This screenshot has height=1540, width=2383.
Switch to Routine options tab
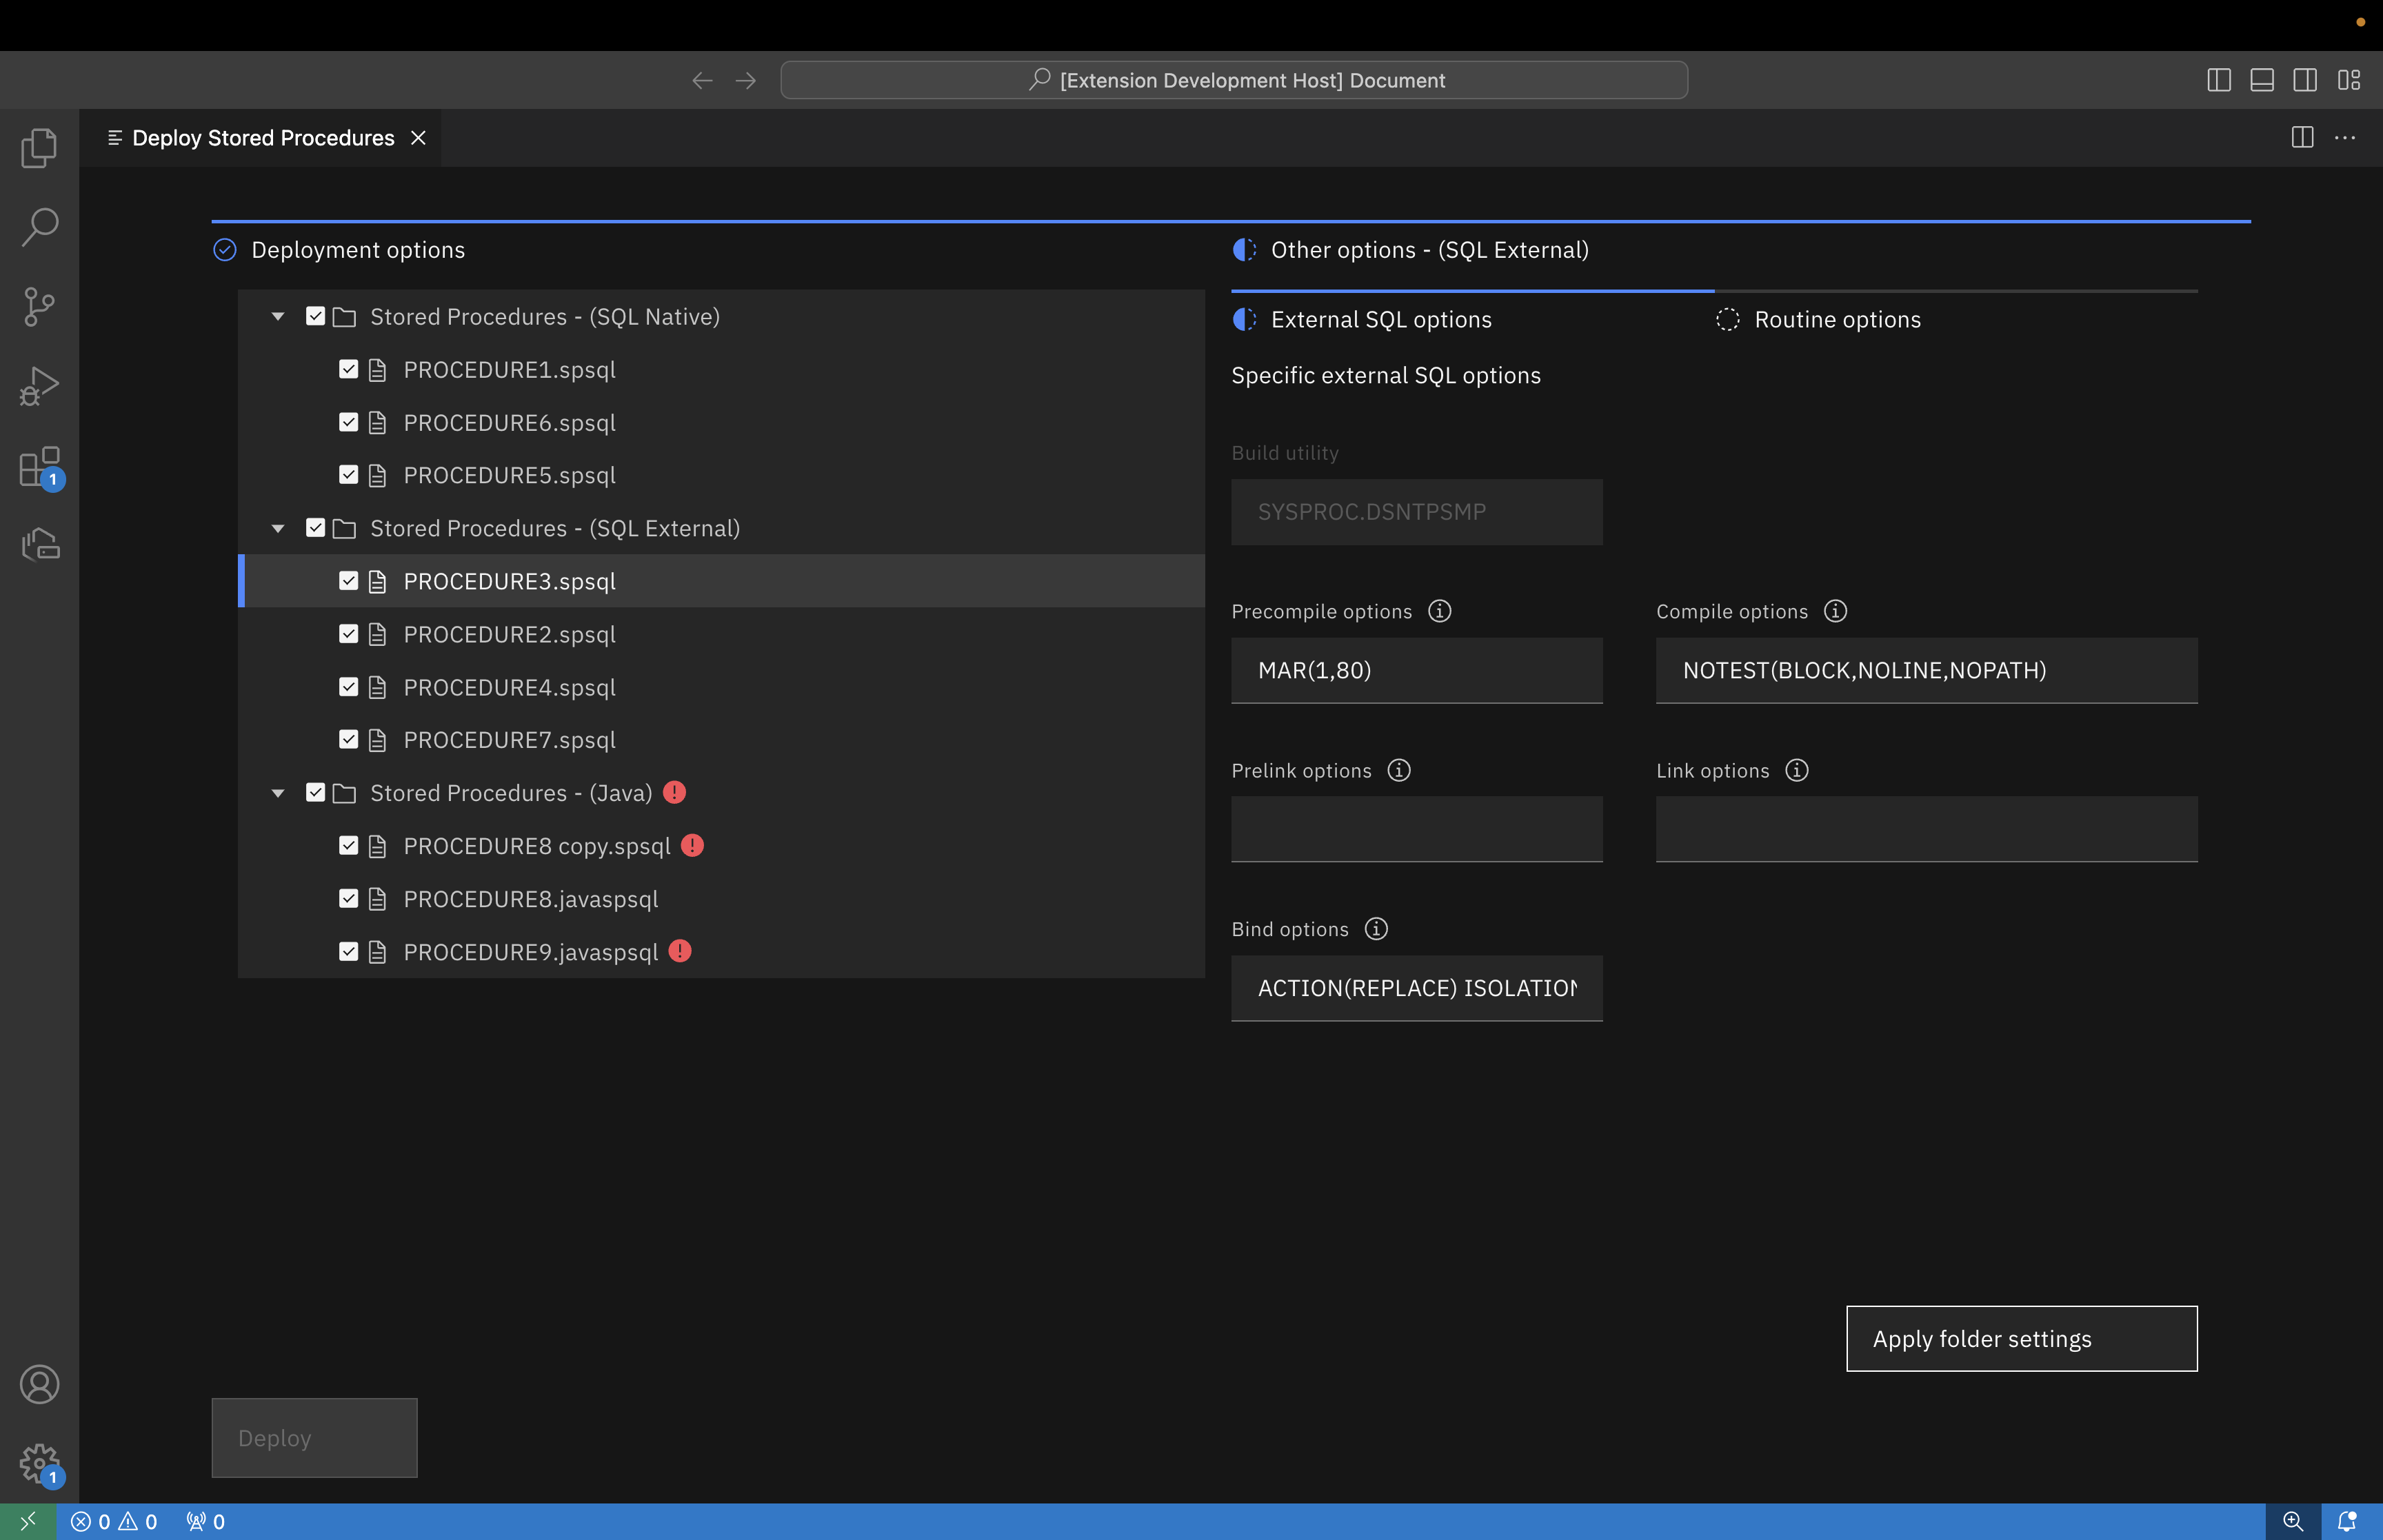(x=1836, y=318)
